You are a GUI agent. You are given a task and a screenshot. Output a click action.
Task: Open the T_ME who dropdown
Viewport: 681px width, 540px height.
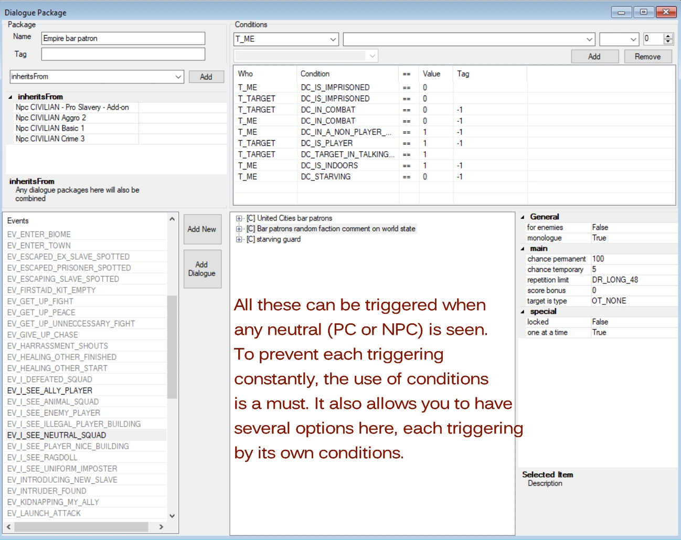tap(333, 39)
